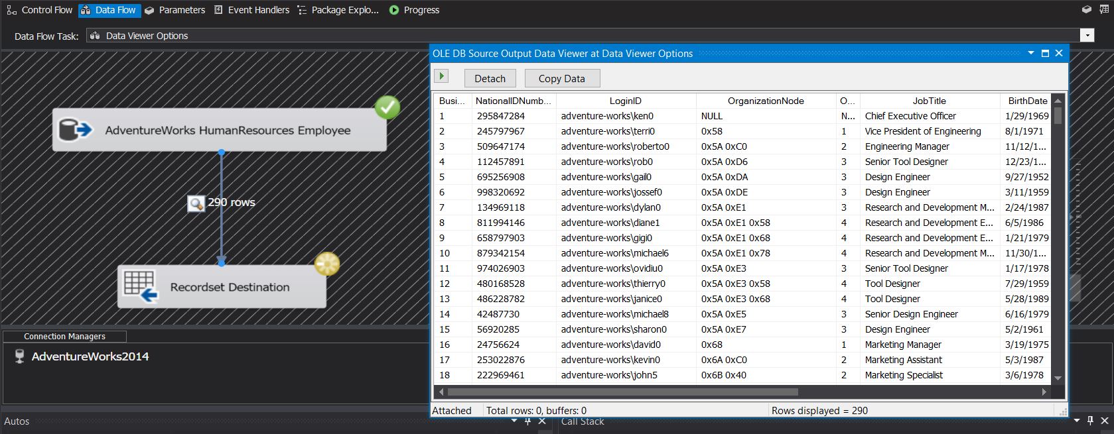Click the horizontal scrollbar left arrow in grid
The height and width of the screenshot is (434, 1114).
point(441,392)
